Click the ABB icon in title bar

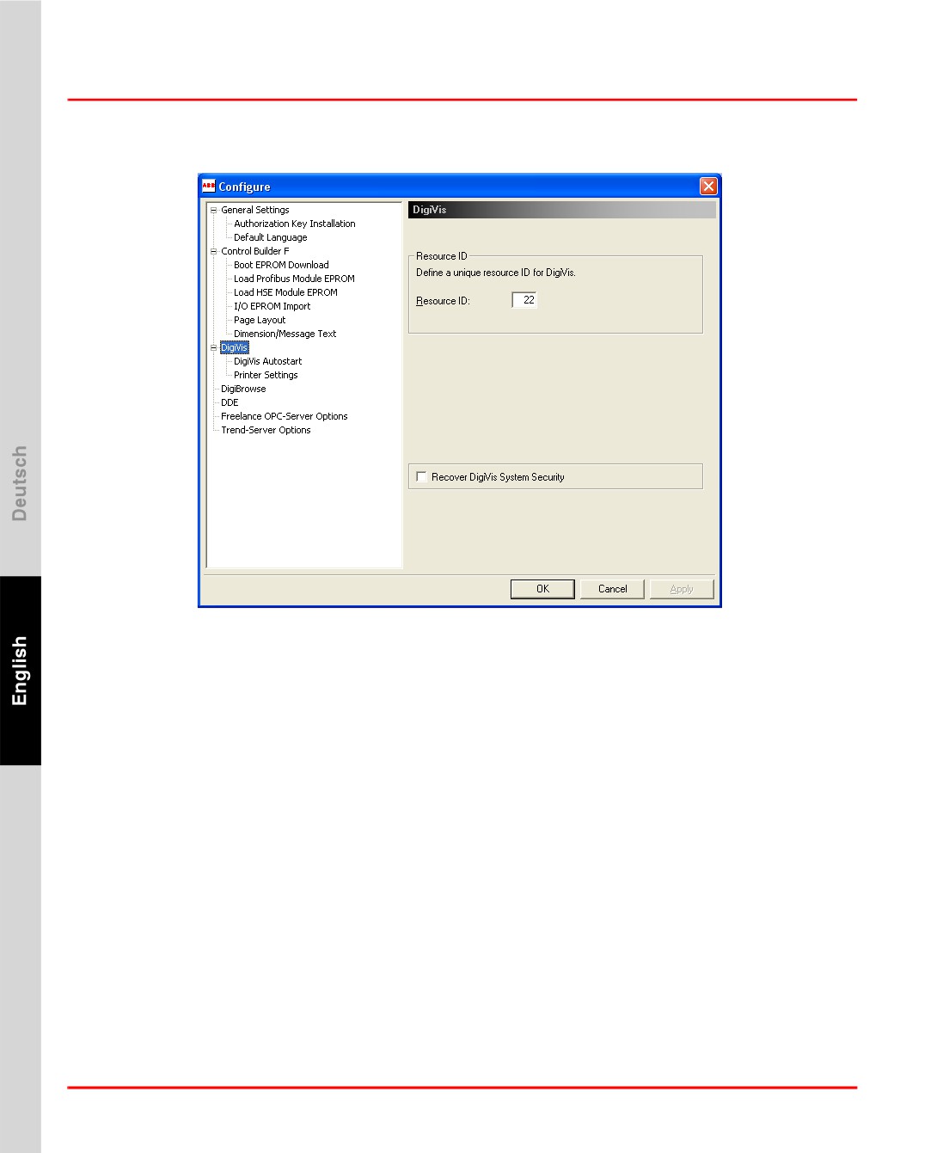click(x=208, y=186)
